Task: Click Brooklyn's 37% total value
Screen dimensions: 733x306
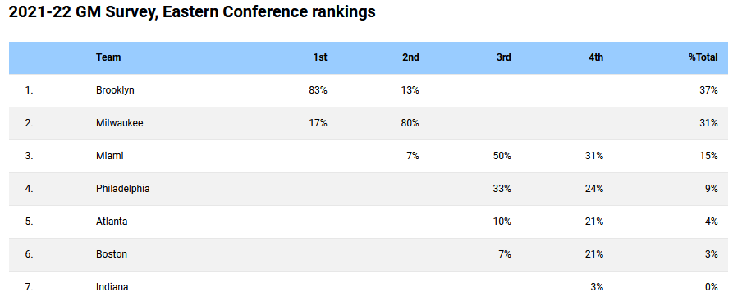Action: tap(708, 90)
